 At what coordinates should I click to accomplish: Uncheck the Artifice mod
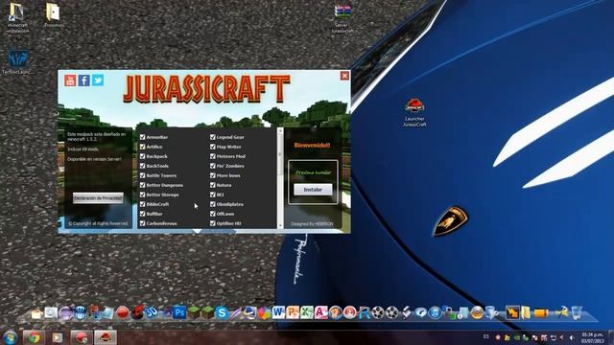[x=143, y=147]
